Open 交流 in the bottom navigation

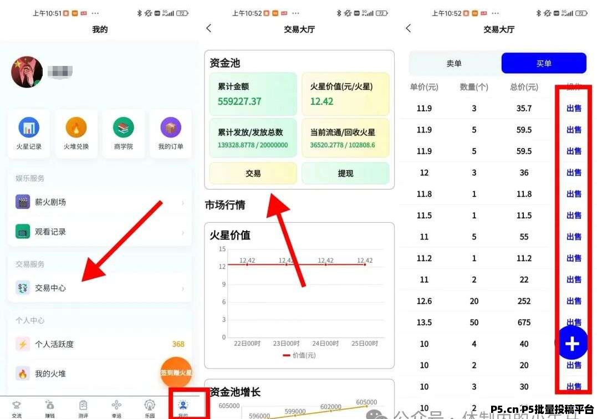[x=17, y=407]
